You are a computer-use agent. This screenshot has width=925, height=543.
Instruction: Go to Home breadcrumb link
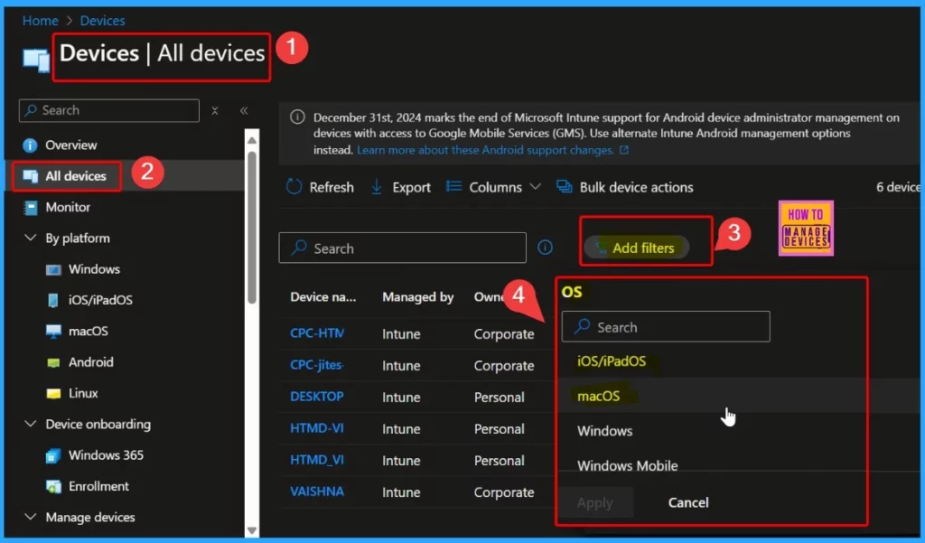[40, 21]
